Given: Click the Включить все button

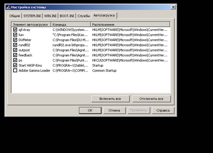Looking at the screenshot, I should 111,98.
